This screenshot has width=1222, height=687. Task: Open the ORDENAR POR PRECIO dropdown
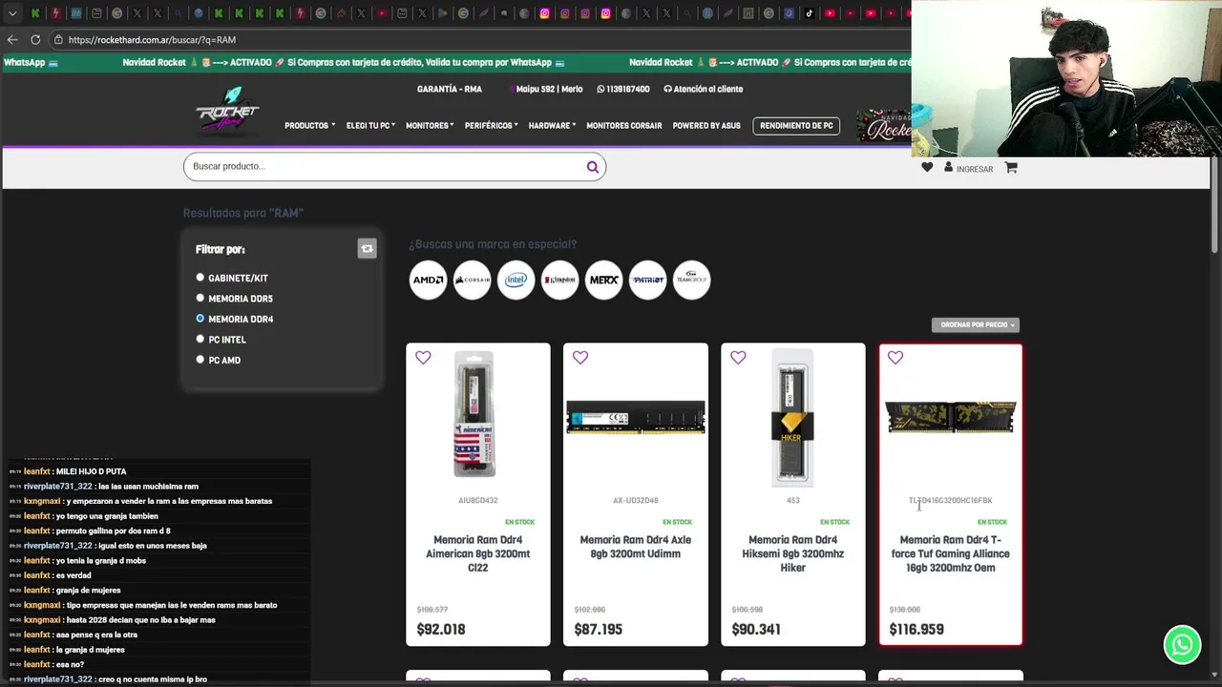click(x=976, y=325)
